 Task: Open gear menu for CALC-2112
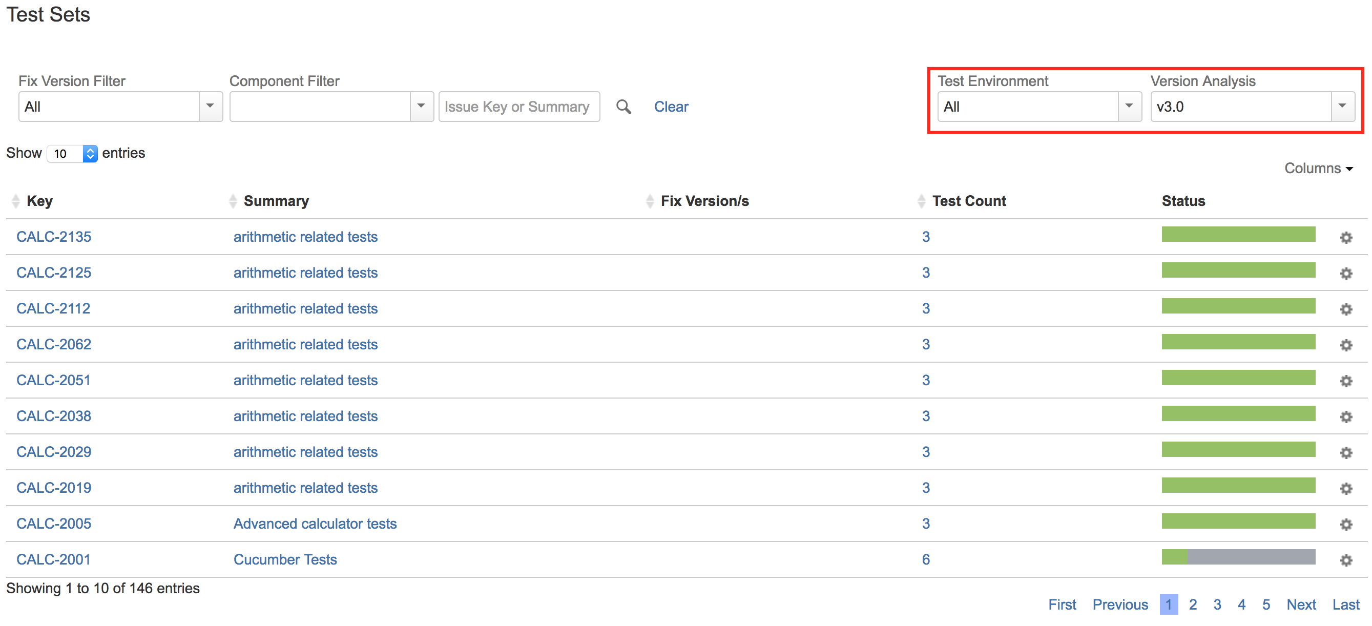point(1346,309)
